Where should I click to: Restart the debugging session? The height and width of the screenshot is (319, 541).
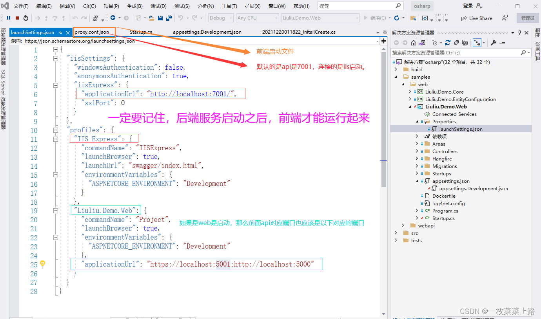point(26,18)
